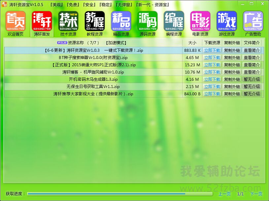Image resolution: width=269 pixels, height=201 pixels.
Task: Click 复制外链 for 无保生日号获取工具
Action: 232,86
